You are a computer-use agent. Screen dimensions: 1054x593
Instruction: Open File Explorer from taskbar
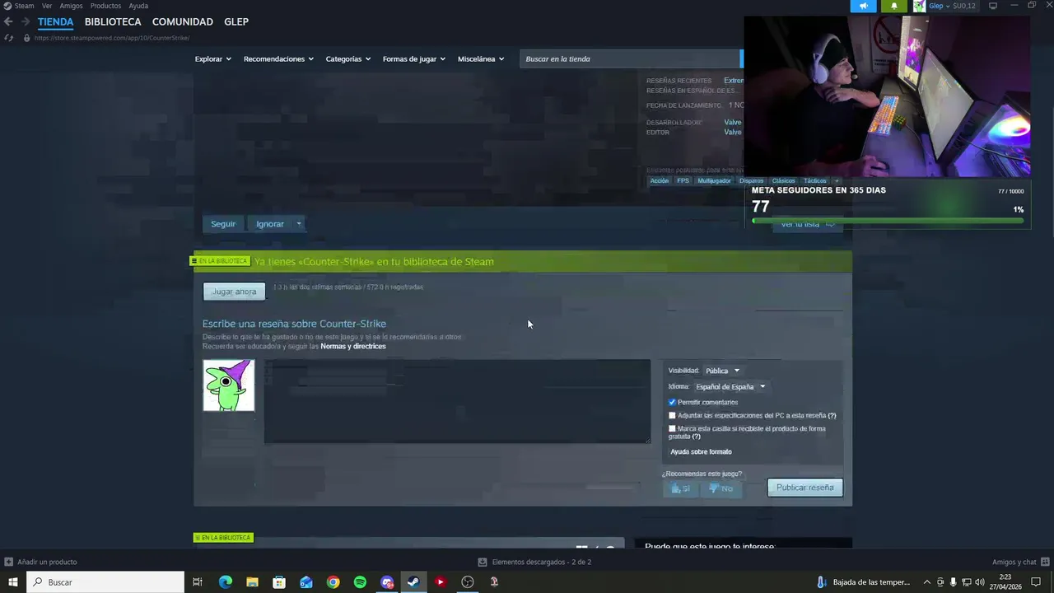click(252, 582)
